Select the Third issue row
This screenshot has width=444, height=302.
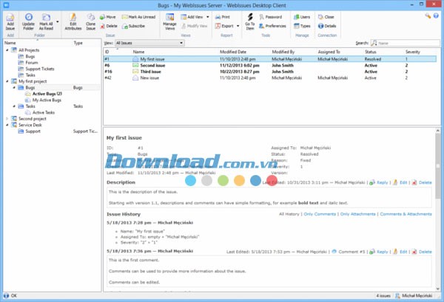click(148, 71)
